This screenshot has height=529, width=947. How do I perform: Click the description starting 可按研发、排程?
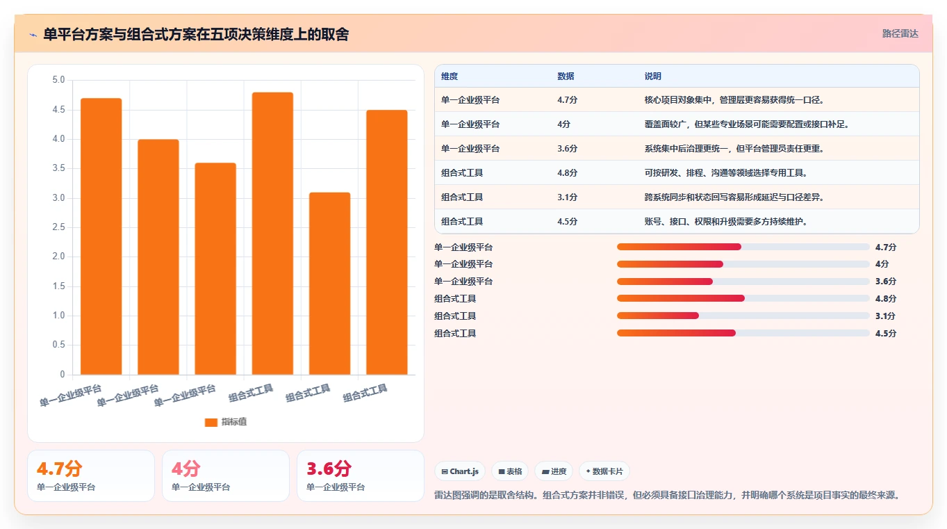click(x=726, y=173)
